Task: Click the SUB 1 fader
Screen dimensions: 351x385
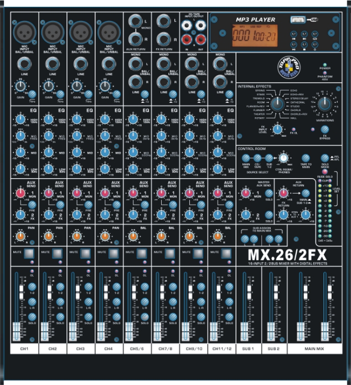Action: [244, 331]
